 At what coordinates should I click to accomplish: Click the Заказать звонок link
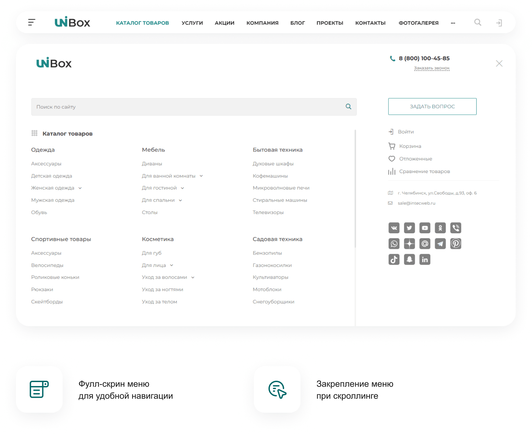(x=431, y=68)
